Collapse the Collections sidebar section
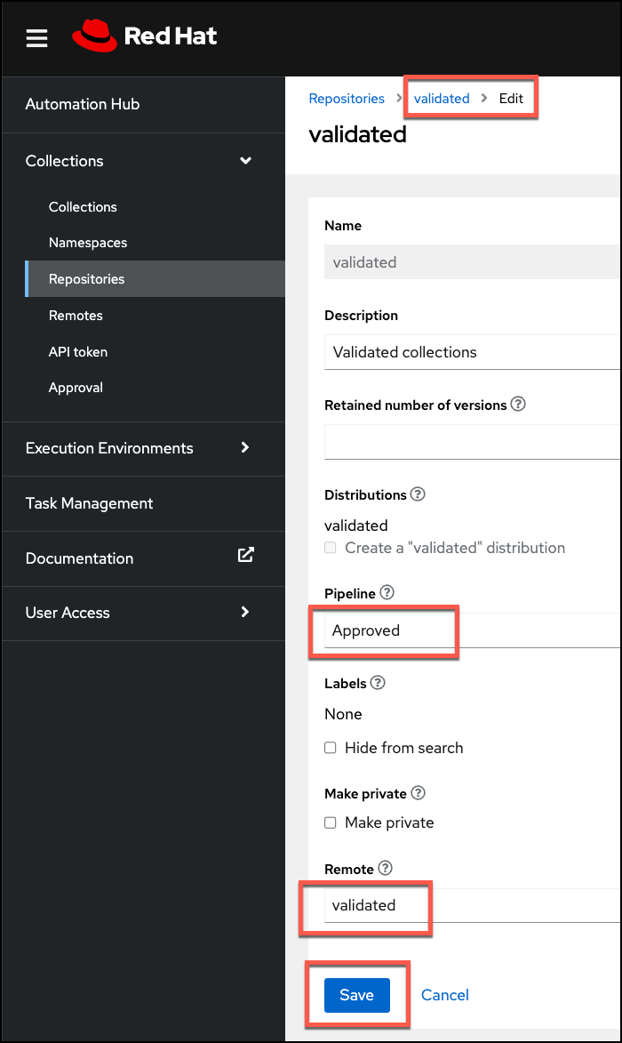This screenshot has height=1043, width=622. (246, 161)
